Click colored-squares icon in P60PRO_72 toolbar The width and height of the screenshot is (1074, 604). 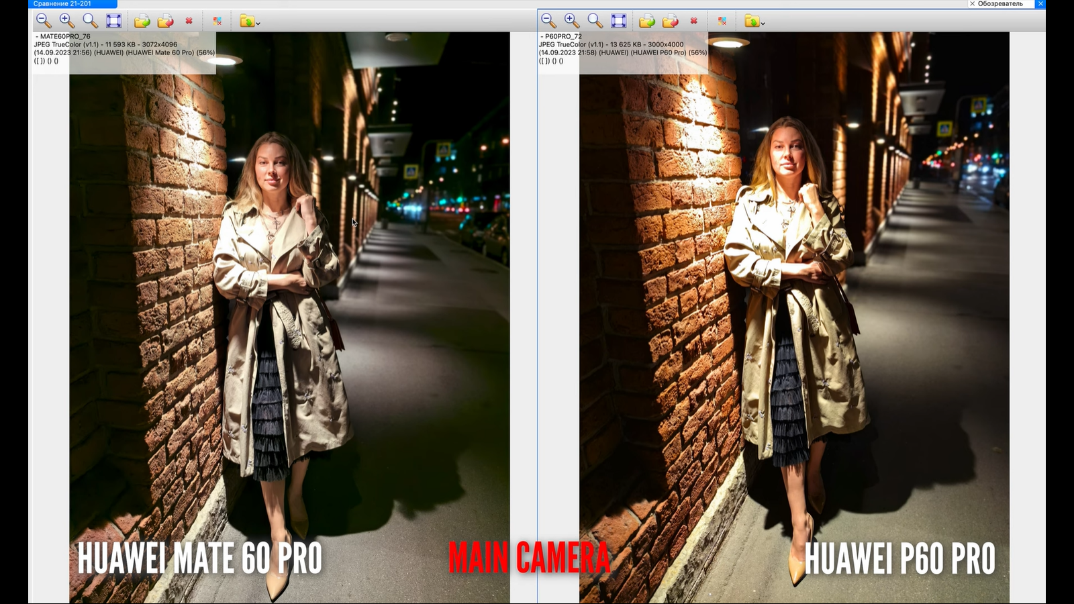pyautogui.click(x=722, y=21)
